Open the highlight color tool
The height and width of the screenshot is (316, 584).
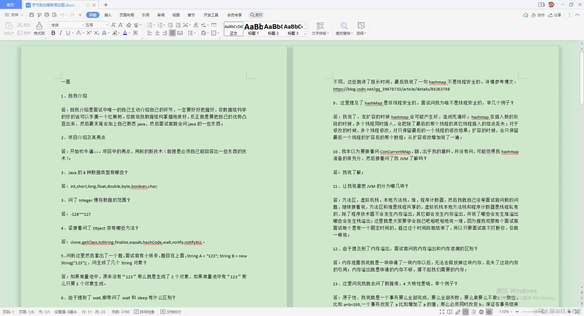point(115,33)
